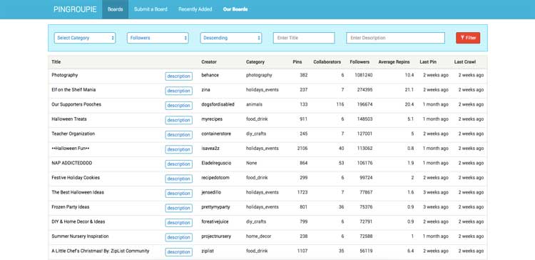Click creator name recipedotcom
535x260 pixels.
pyautogui.click(x=215, y=178)
